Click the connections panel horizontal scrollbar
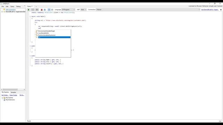223x125 pixels. click(x=10, y=90)
